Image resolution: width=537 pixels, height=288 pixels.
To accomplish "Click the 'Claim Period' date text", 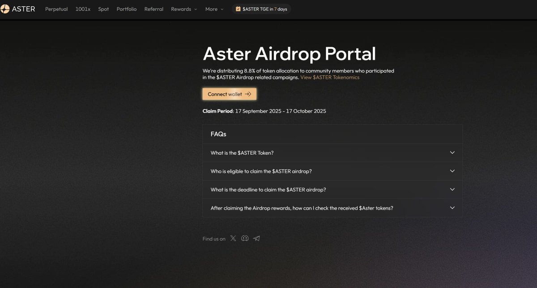I will click(x=264, y=111).
